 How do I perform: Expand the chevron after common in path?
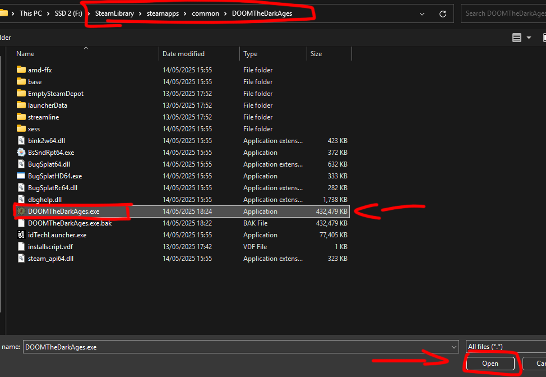pyautogui.click(x=225, y=13)
